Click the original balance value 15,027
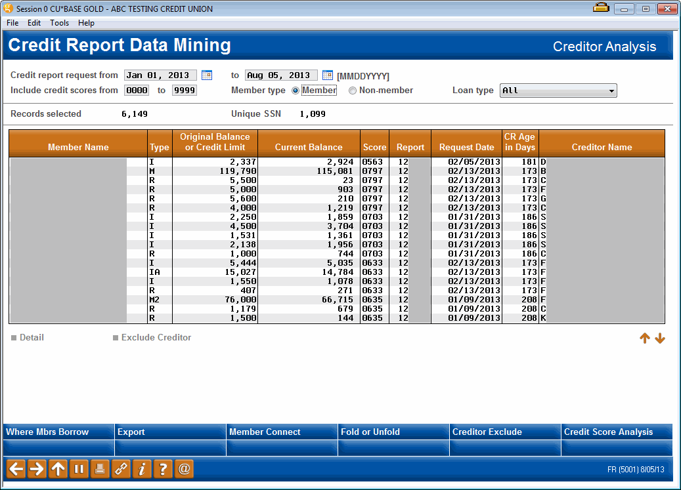 coord(240,272)
